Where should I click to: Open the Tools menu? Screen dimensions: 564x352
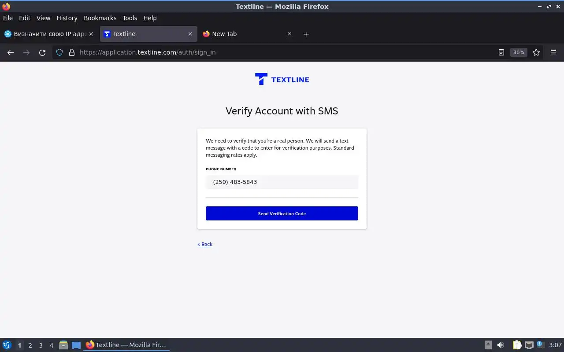point(130,18)
